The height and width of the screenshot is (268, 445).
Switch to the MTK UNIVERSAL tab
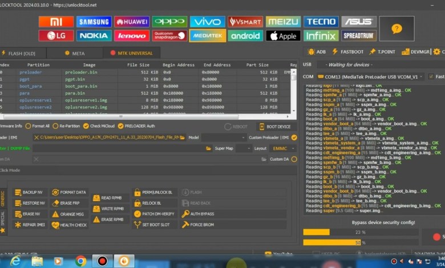132,53
